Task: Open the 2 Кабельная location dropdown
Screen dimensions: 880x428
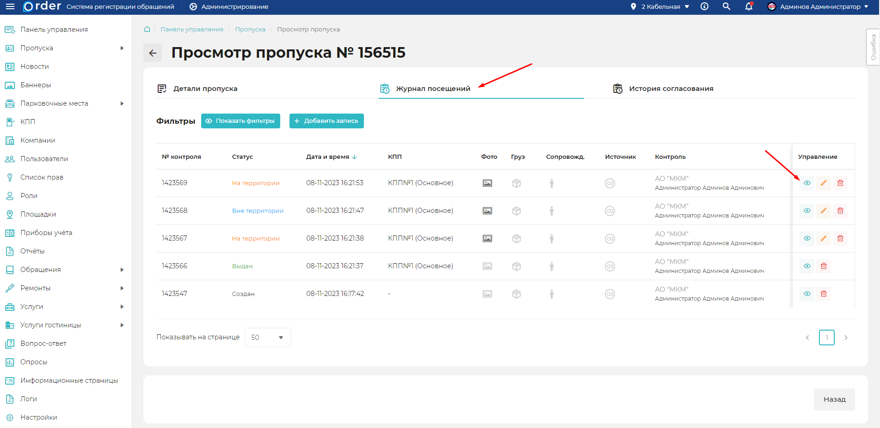Action: pos(660,6)
